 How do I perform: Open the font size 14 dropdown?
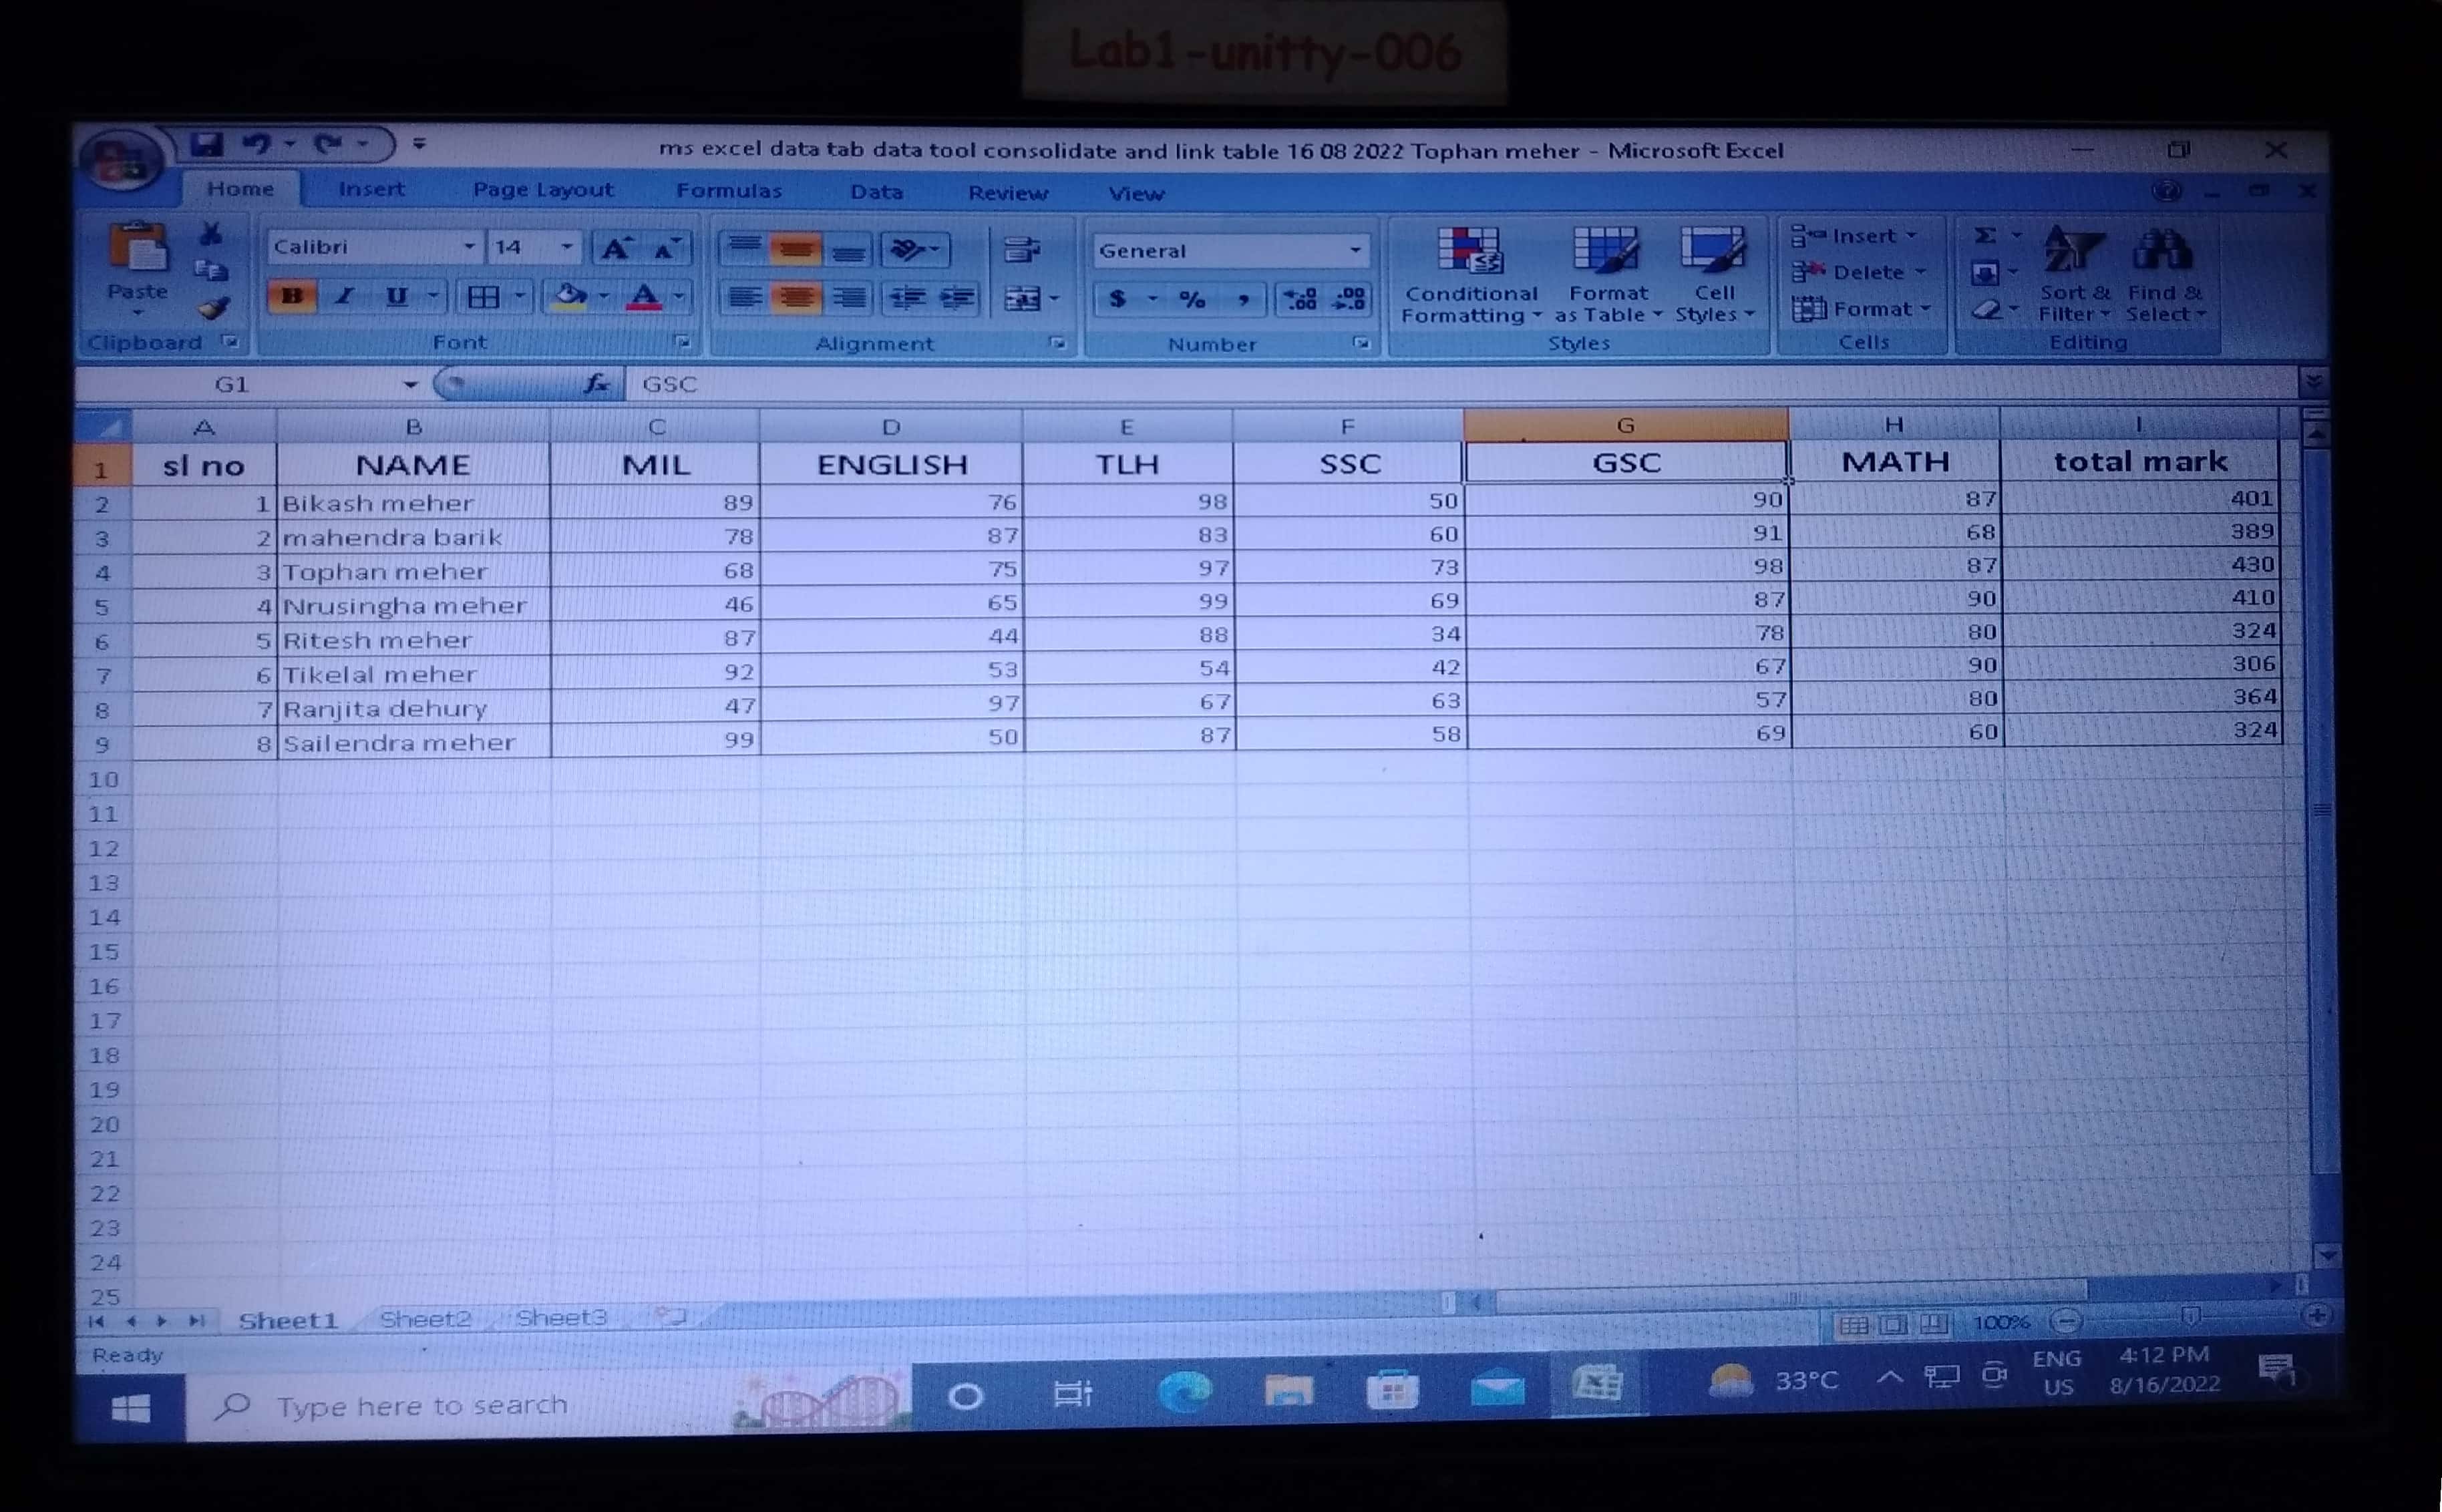pyautogui.click(x=566, y=247)
